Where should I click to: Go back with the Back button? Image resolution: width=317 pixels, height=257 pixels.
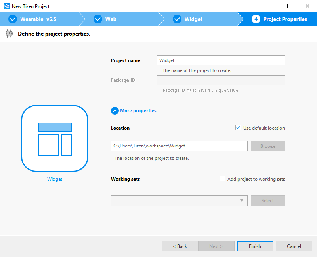(x=180, y=246)
